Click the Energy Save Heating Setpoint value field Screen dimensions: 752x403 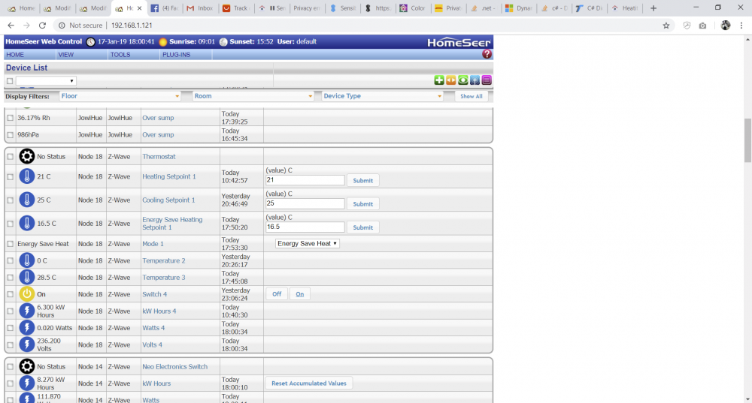[305, 227]
